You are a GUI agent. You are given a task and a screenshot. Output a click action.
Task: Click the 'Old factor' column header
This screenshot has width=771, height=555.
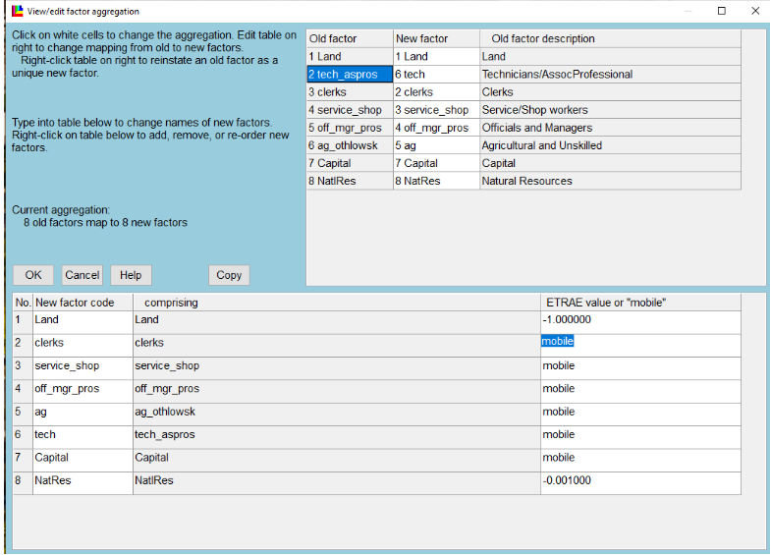click(350, 39)
